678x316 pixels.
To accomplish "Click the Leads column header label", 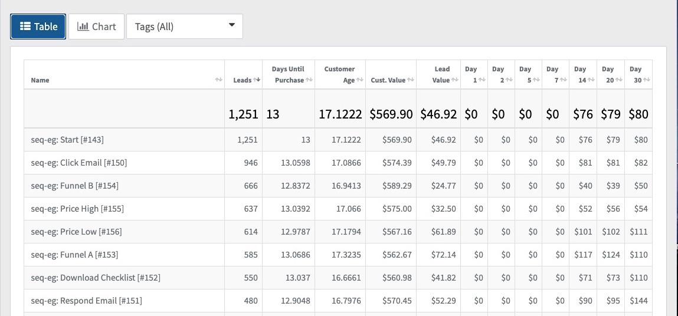I will click(x=242, y=80).
